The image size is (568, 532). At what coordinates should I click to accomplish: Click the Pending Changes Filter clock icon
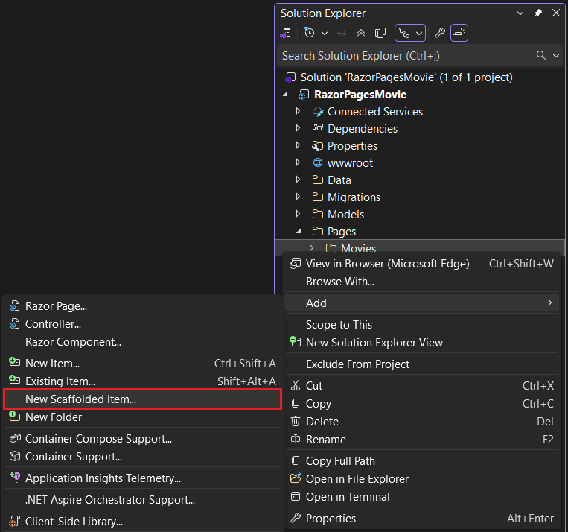point(309,33)
